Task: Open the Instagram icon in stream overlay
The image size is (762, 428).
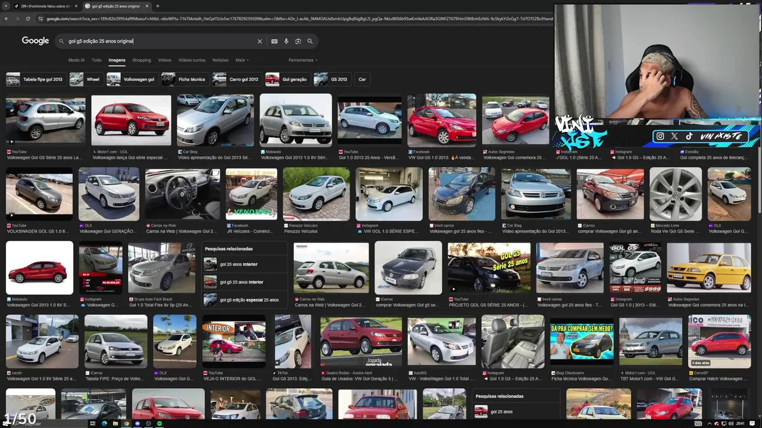Action: click(660, 136)
